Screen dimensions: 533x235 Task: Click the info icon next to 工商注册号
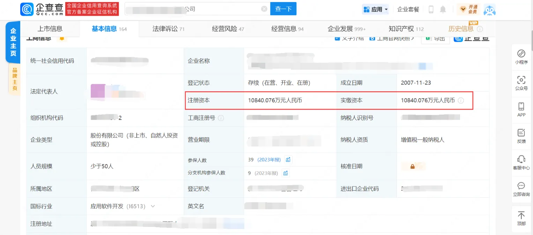[221, 118]
